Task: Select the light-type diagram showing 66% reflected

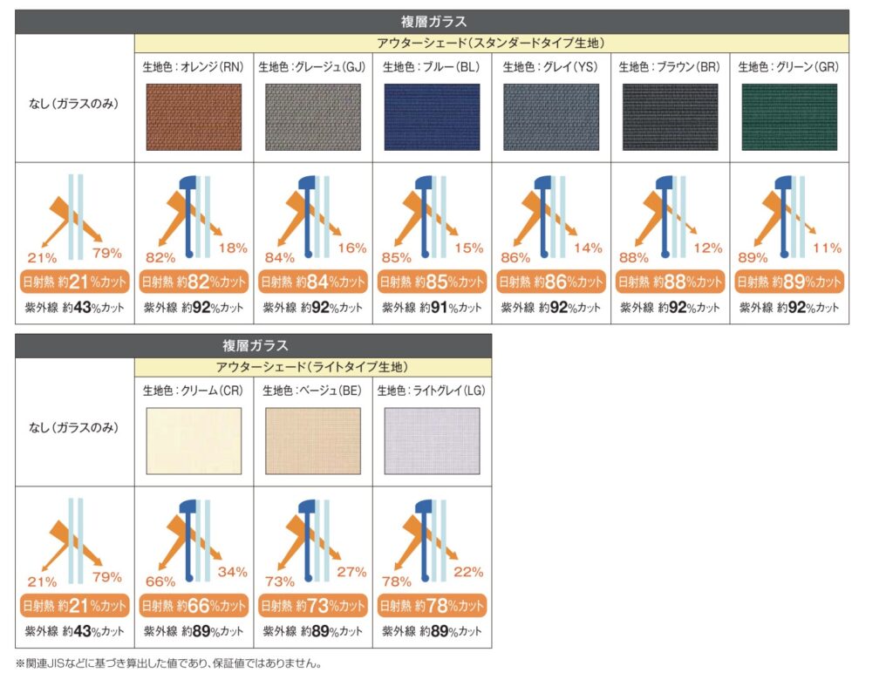Action: point(194,540)
